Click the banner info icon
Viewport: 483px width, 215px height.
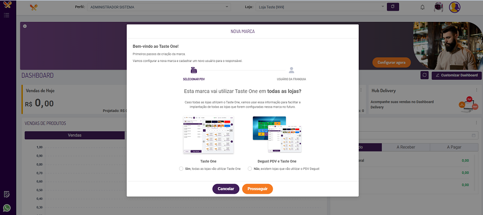tap(25, 26)
